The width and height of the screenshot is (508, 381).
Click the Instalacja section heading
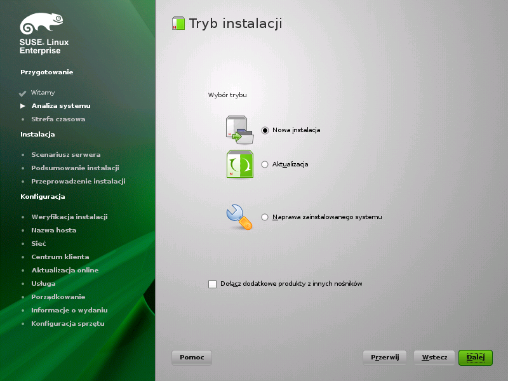[x=37, y=135]
